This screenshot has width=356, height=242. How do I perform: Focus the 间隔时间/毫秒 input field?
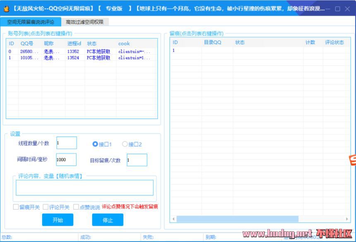pos(66,160)
